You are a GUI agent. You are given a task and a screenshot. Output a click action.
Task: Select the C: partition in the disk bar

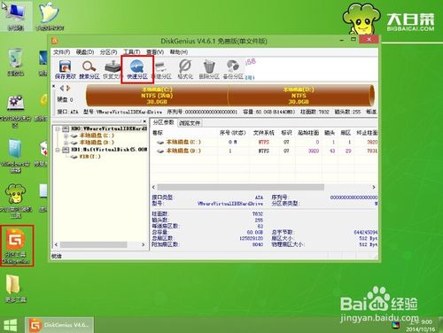click(x=157, y=96)
